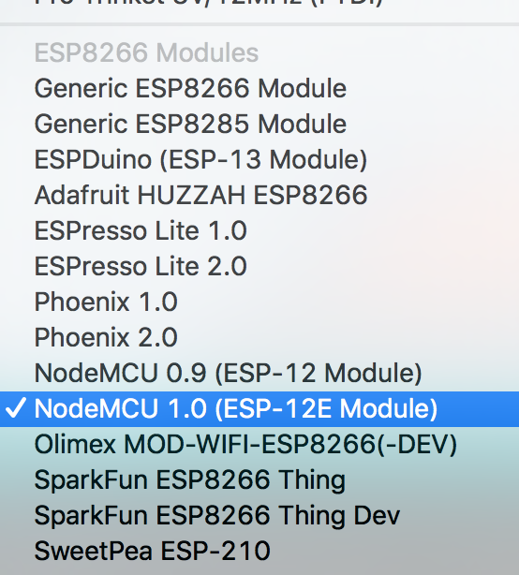The image size is (519, 575).
Task: Select ESPresso Lite 1.0
Action: point(259,230)
